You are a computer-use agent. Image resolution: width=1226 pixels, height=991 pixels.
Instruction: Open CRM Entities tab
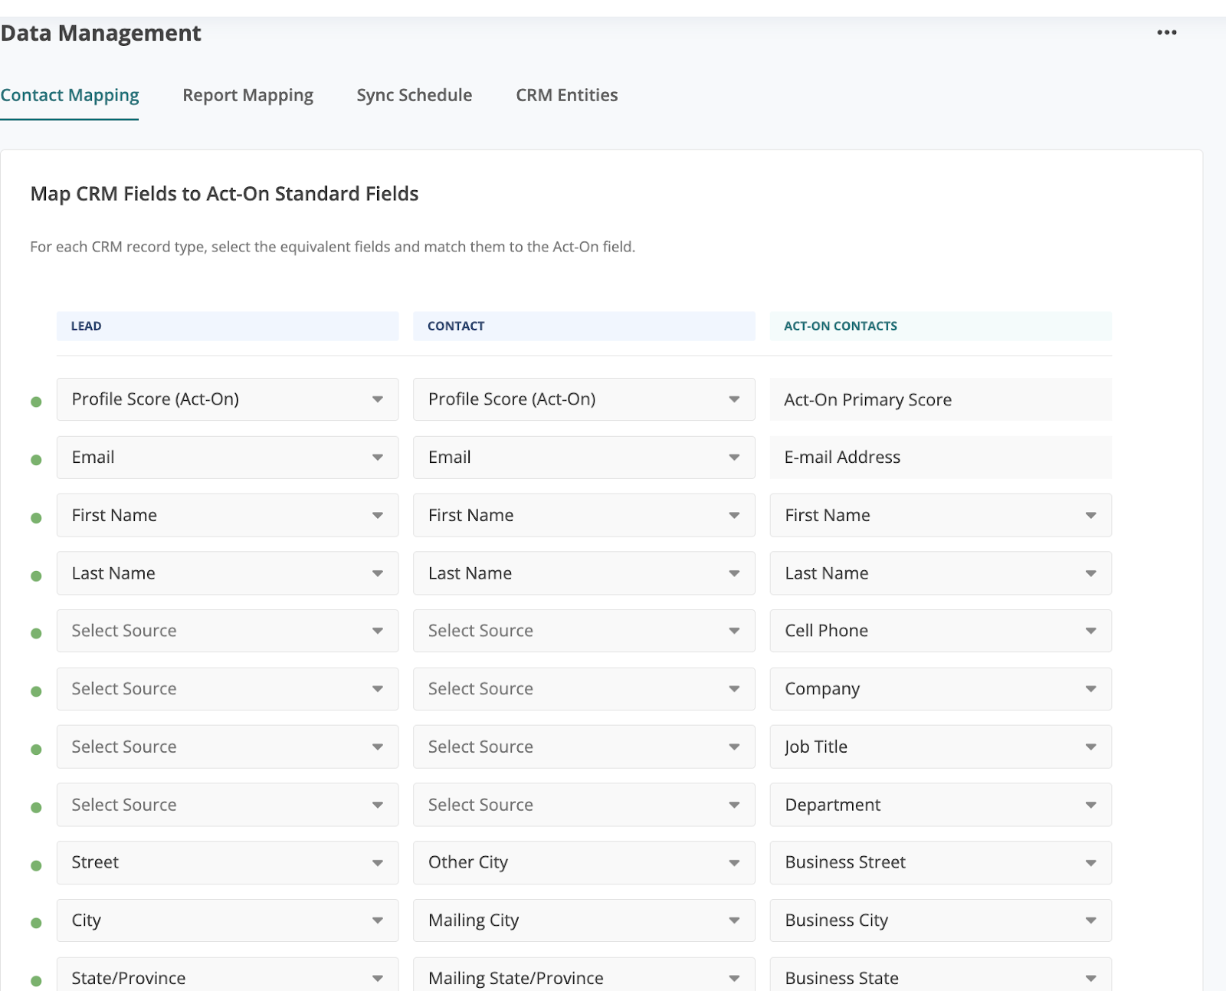[x=566, y=95]
